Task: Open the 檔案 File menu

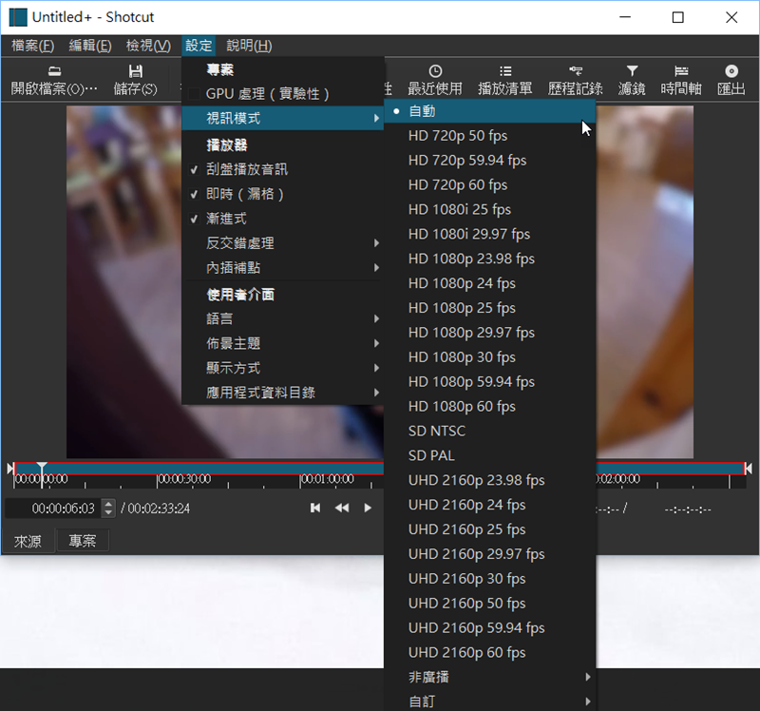Action: (32, 46)
